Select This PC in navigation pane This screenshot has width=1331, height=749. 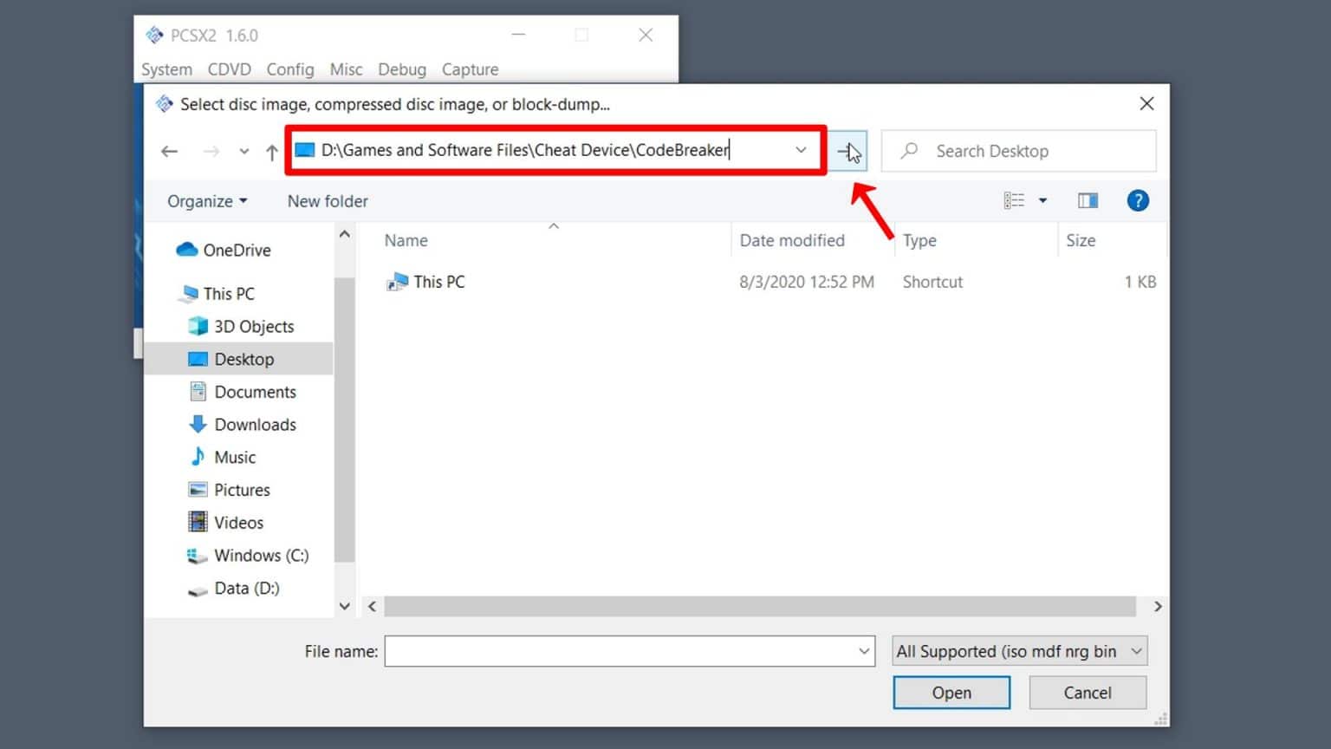(216, 294)
